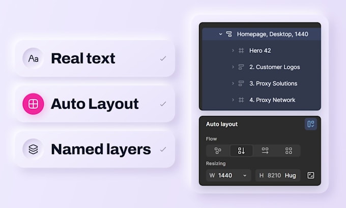This screenshot has width=346, height=208.
Task: Click the H 8210 Hug height field
Action: [x=278, y=175]
